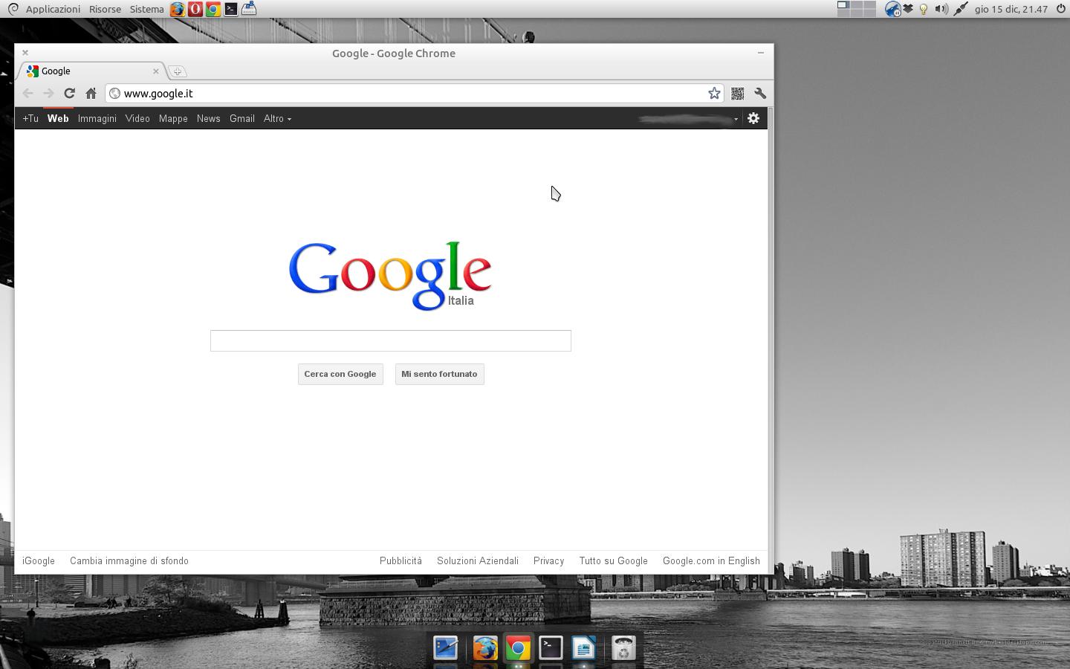Switch to Chrome in the bottom dock
Viewport: 1070px width, 669px height.
518,648
